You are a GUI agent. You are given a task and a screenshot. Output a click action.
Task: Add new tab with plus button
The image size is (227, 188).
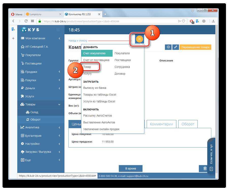(x=105, y=14)
